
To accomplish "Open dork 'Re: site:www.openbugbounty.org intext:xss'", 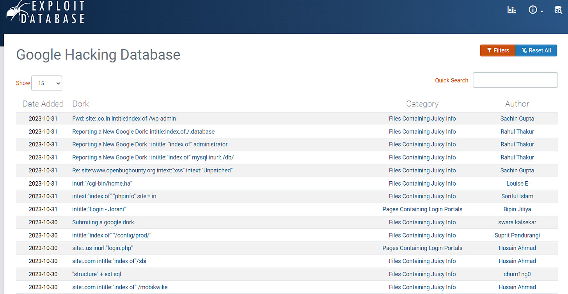I will (x=153, y=170).
